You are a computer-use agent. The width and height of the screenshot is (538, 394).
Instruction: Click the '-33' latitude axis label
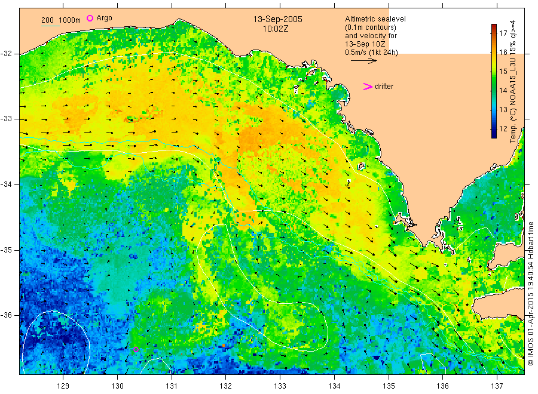pyautogui.click(x=6, y=119)
